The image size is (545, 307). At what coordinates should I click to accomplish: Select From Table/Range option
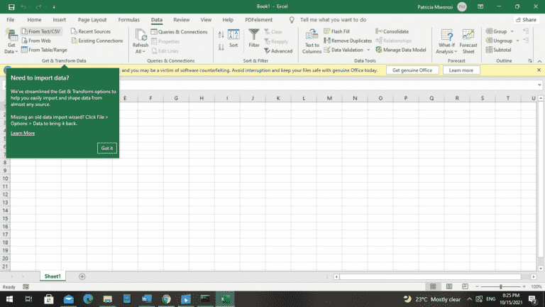44,50
